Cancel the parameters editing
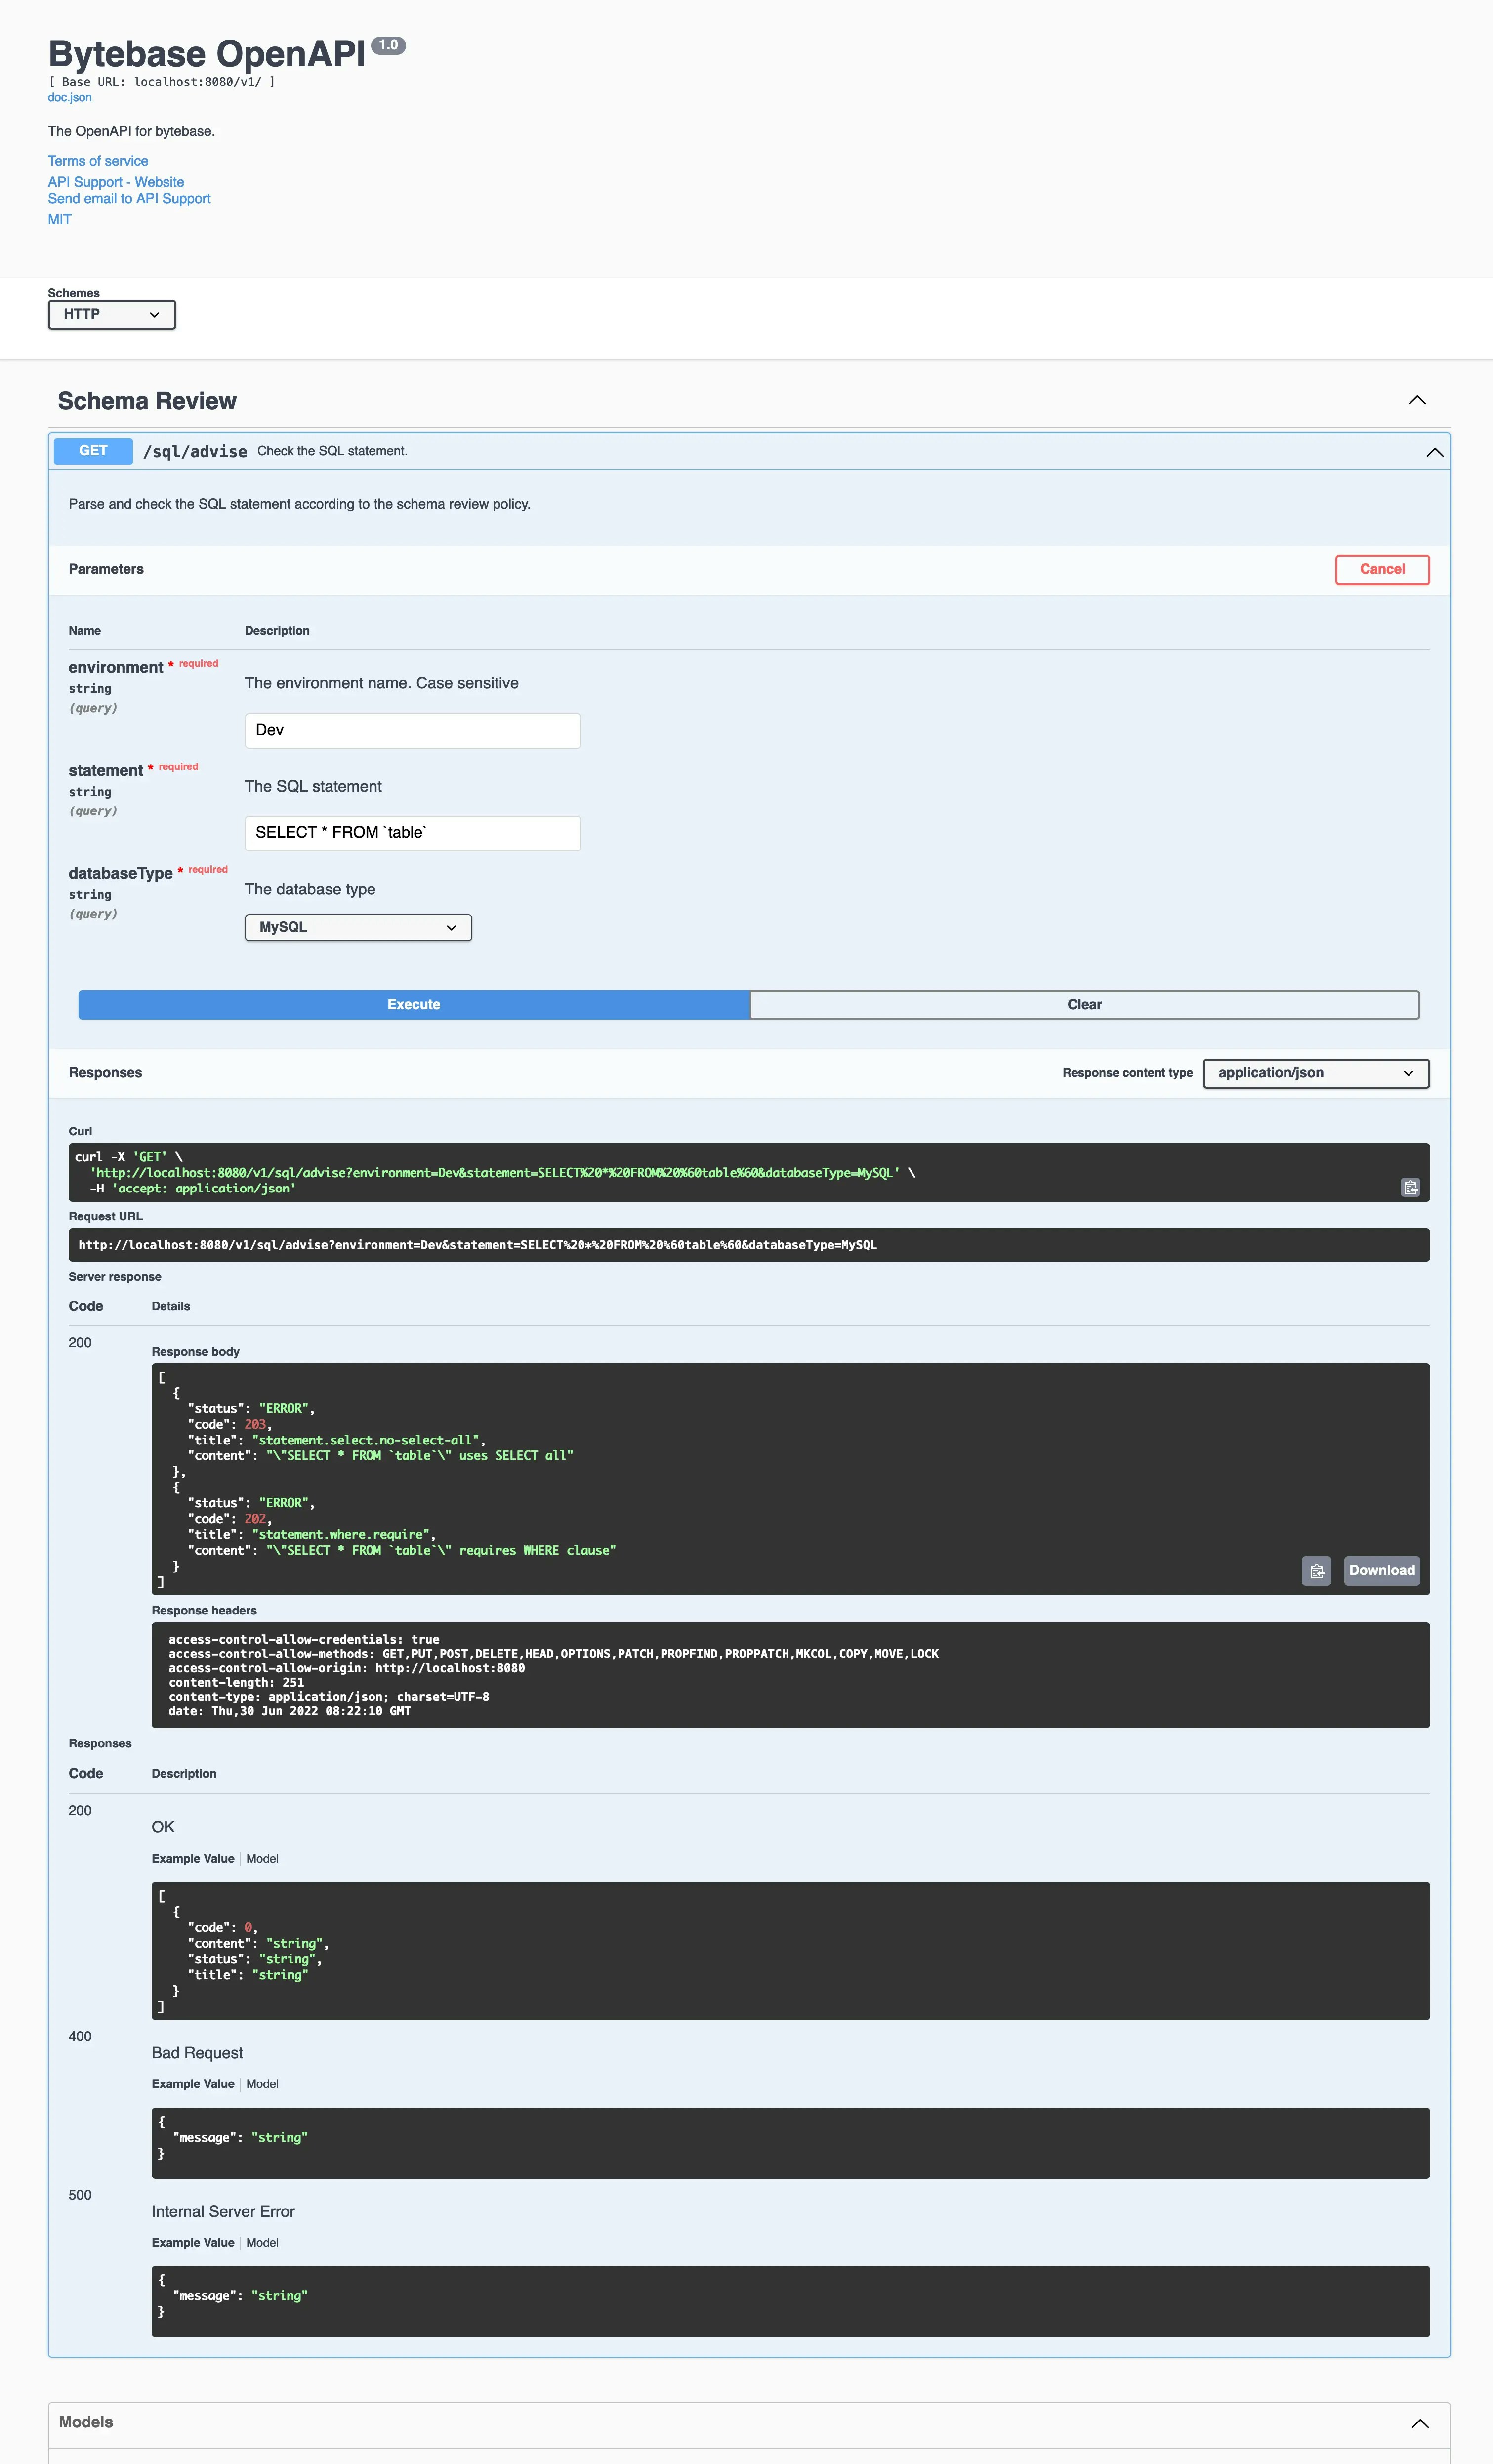The height and width of the screenshot is (2464, 1493). pyautogui.click(x=1382, y=569)
